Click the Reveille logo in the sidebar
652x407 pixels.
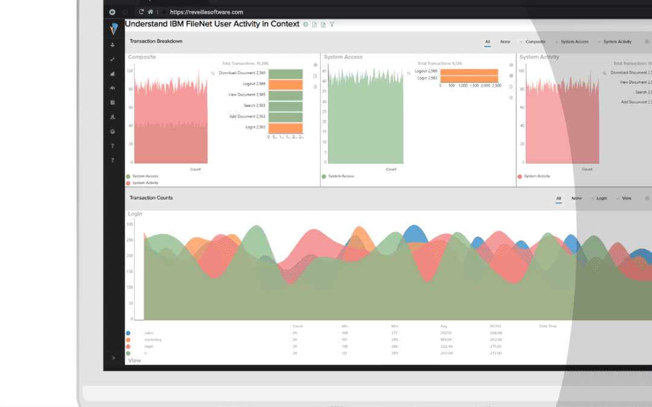pos(114,29)
